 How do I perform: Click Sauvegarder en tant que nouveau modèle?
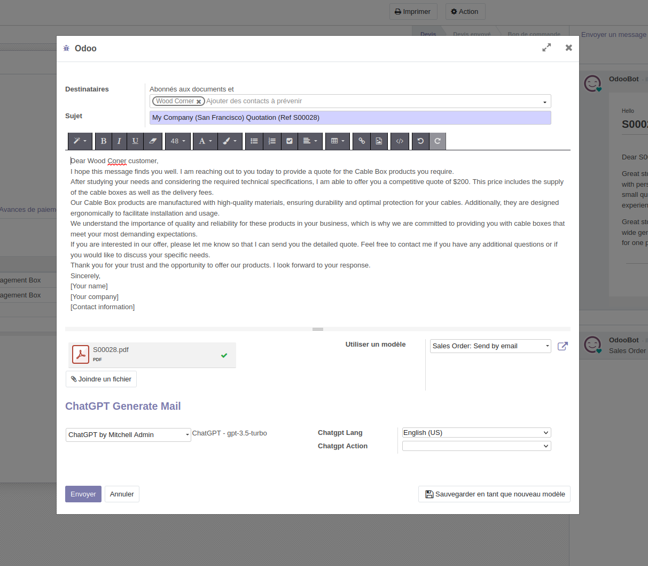pyautogui.click(x=494, y=494)
